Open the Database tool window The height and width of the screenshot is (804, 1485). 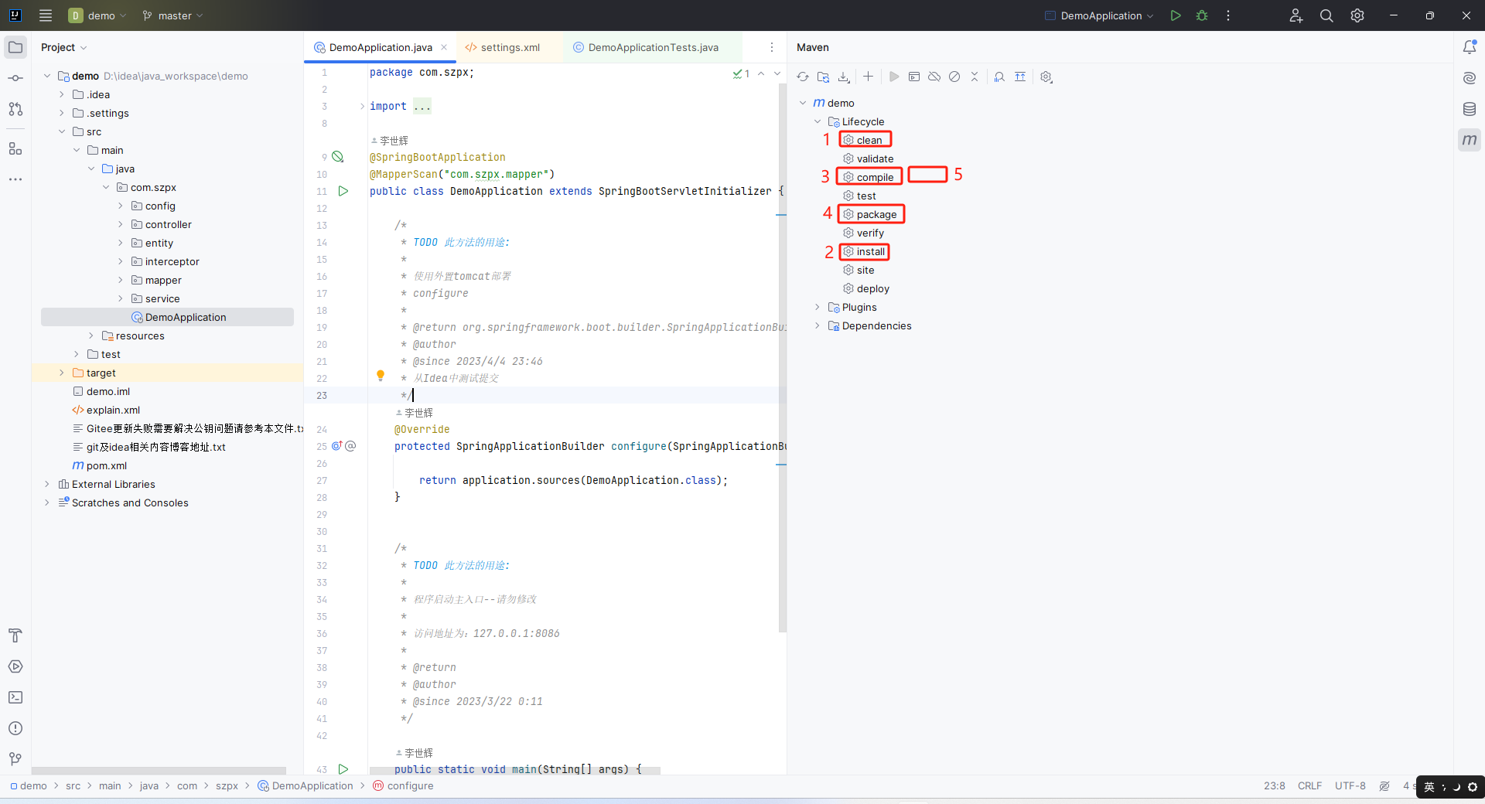(1469, 109)
